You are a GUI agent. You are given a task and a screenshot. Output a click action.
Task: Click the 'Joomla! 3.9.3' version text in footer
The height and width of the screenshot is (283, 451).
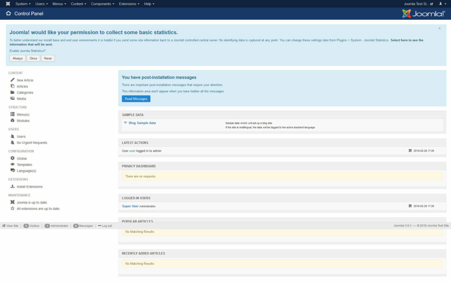403,225
